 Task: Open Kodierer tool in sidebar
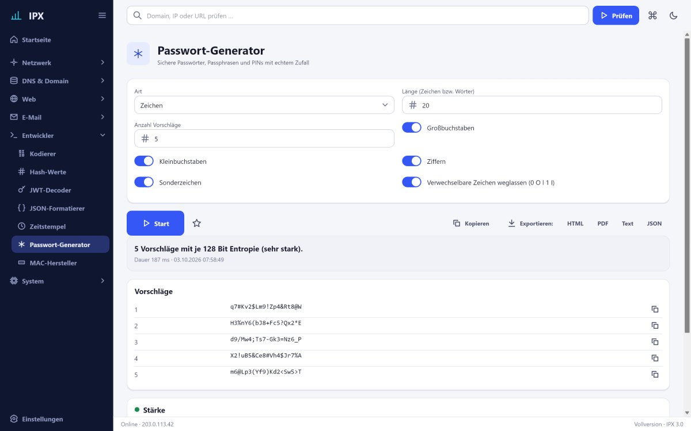(60, 153)
